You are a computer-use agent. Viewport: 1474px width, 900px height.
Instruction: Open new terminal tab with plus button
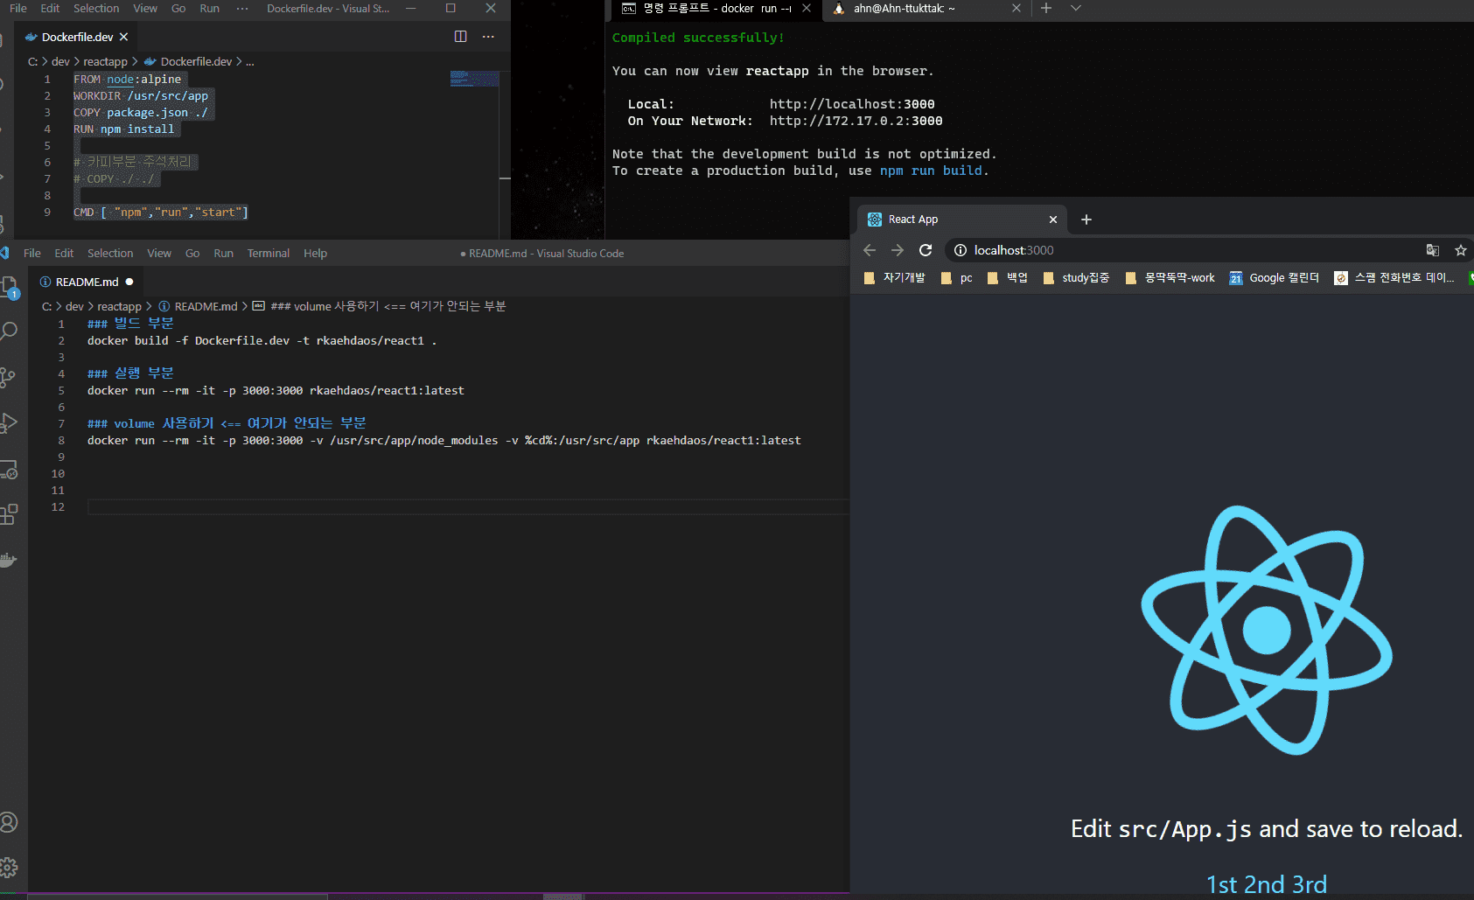(x=1046, y=8)
